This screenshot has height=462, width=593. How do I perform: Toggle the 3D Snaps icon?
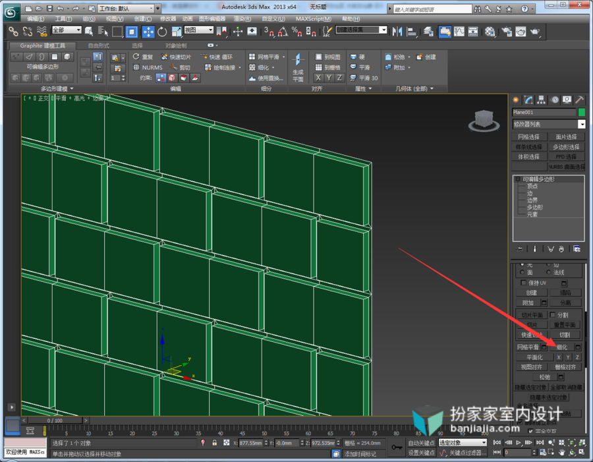click(269, 32)
